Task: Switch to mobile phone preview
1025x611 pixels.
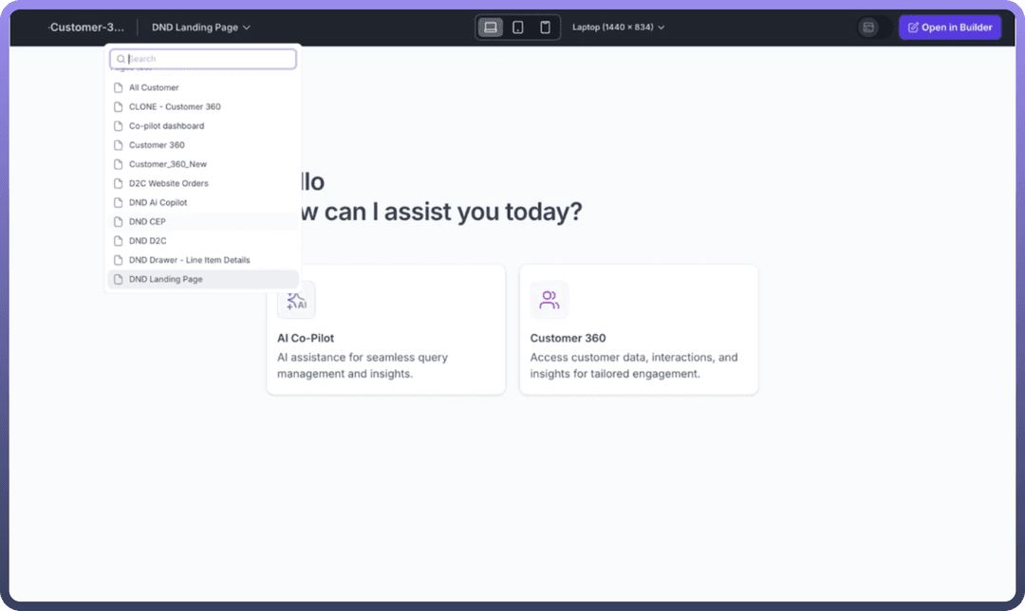Action: (545, 28)
